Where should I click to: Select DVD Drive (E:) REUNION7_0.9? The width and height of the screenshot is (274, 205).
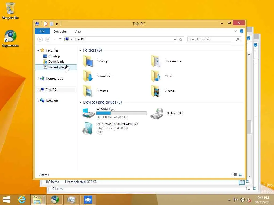[x=110, y=128]
